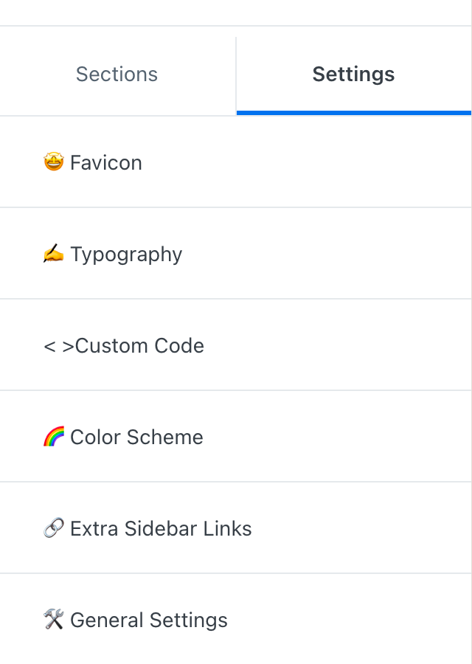The width and height of the screenshot is (472, 664).
Task: Switch to the Sections tab
Action: point(117,75)
